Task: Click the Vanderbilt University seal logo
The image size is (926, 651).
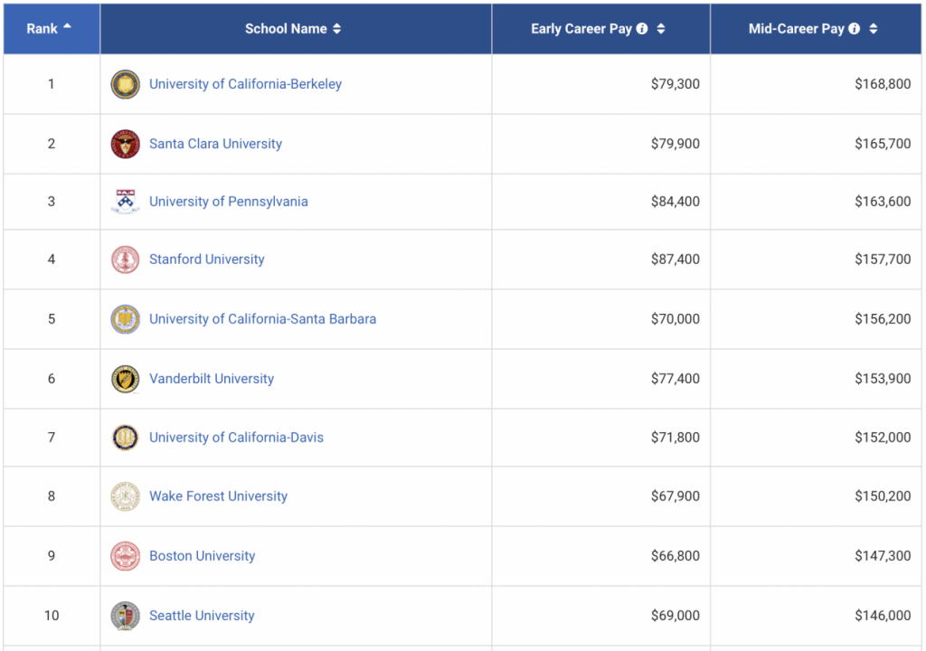Action: click(x=125, y=379)
